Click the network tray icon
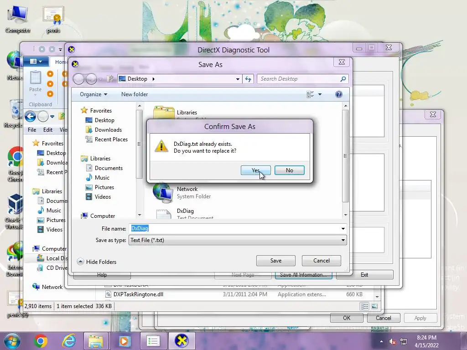 [404, 342]
